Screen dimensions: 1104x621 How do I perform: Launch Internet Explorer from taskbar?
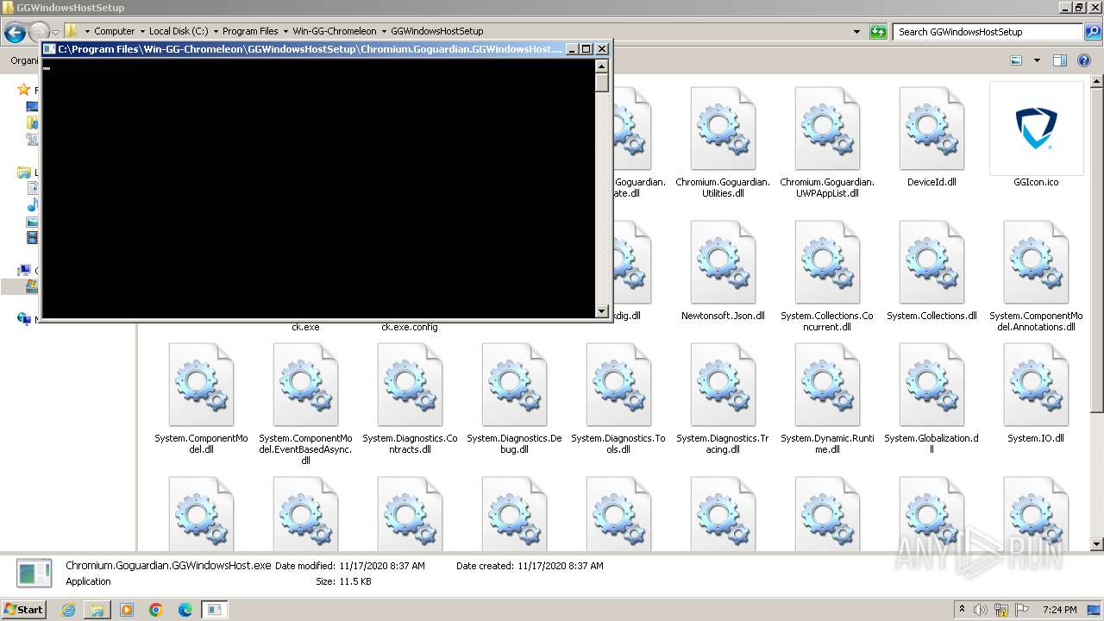[x=68, y=610]
